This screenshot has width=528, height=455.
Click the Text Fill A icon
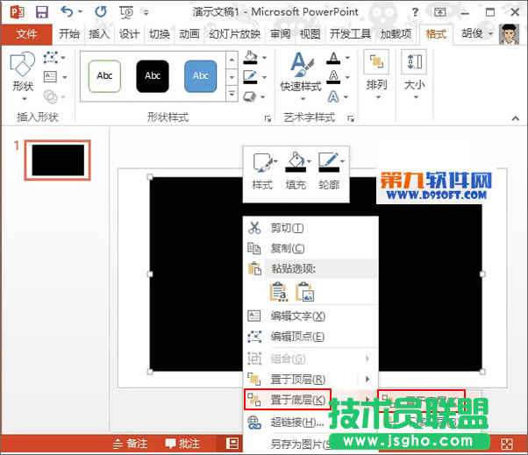pyautogui.click(x=333, y=58)
